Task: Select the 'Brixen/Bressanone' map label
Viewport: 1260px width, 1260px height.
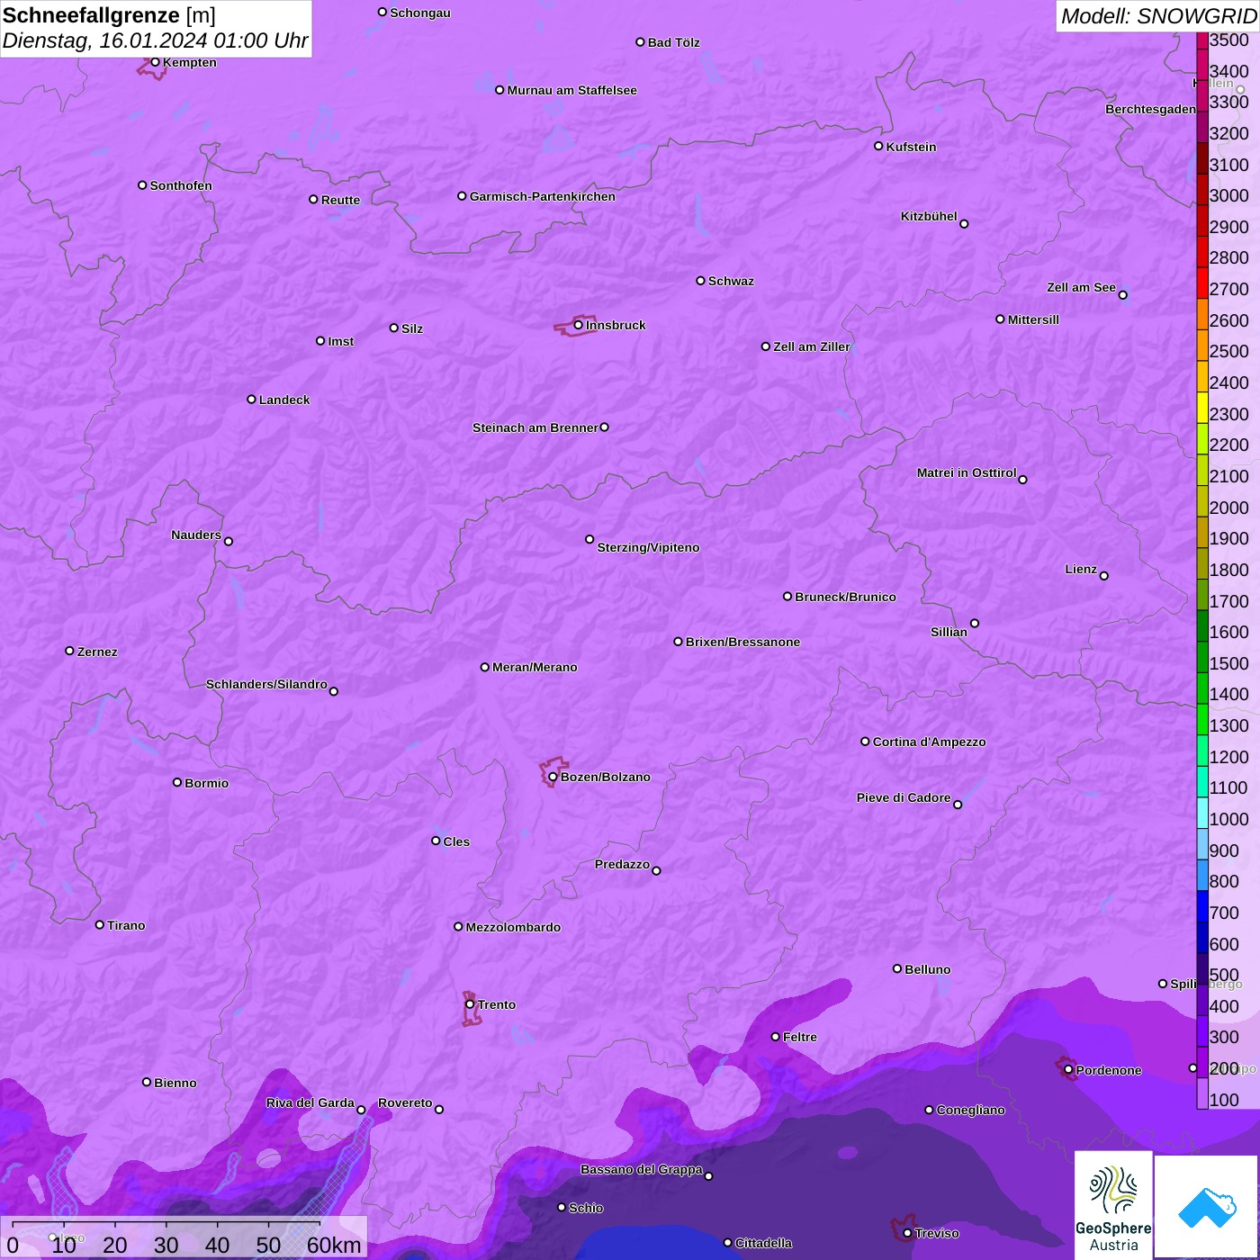Action: click(742, 642)
